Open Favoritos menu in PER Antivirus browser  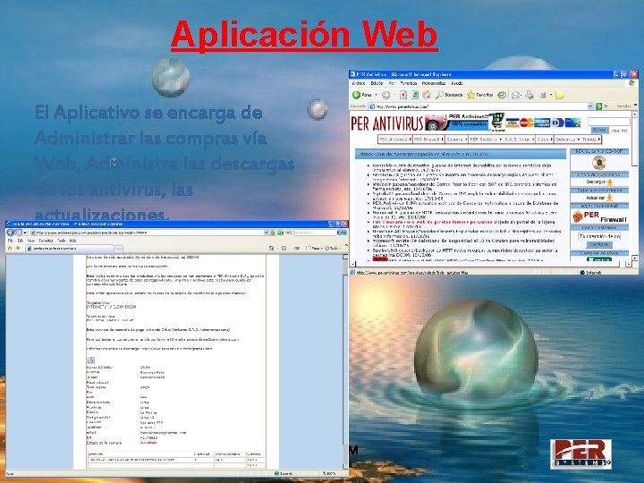(x=408, y=83)
